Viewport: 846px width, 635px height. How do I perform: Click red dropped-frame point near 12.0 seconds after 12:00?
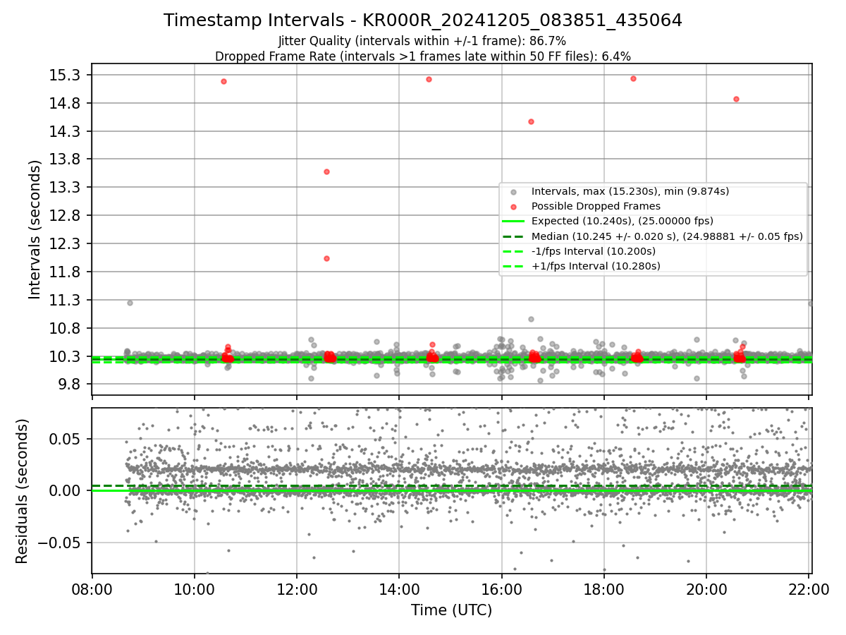pyautogui.click(x=326, y=258)
